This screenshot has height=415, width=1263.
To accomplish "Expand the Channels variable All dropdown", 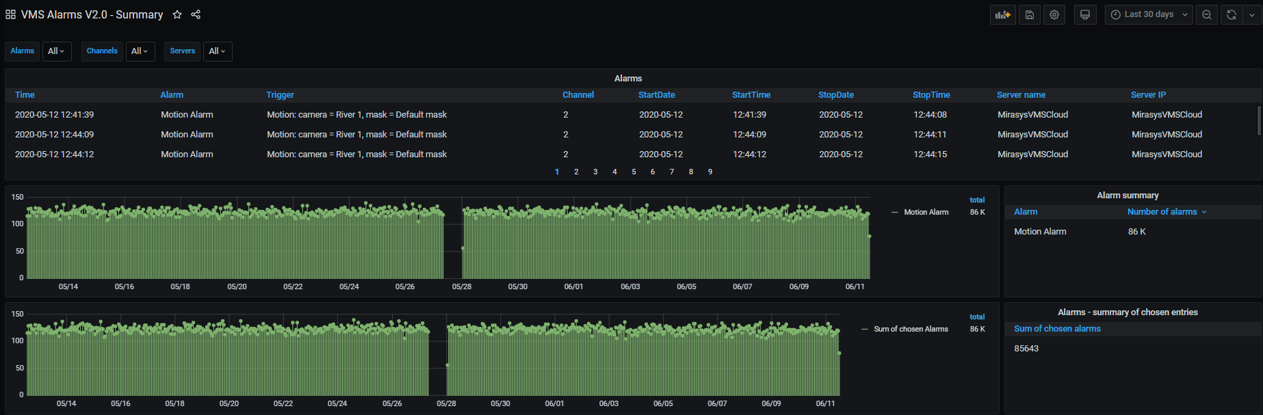I will [140, 51].
